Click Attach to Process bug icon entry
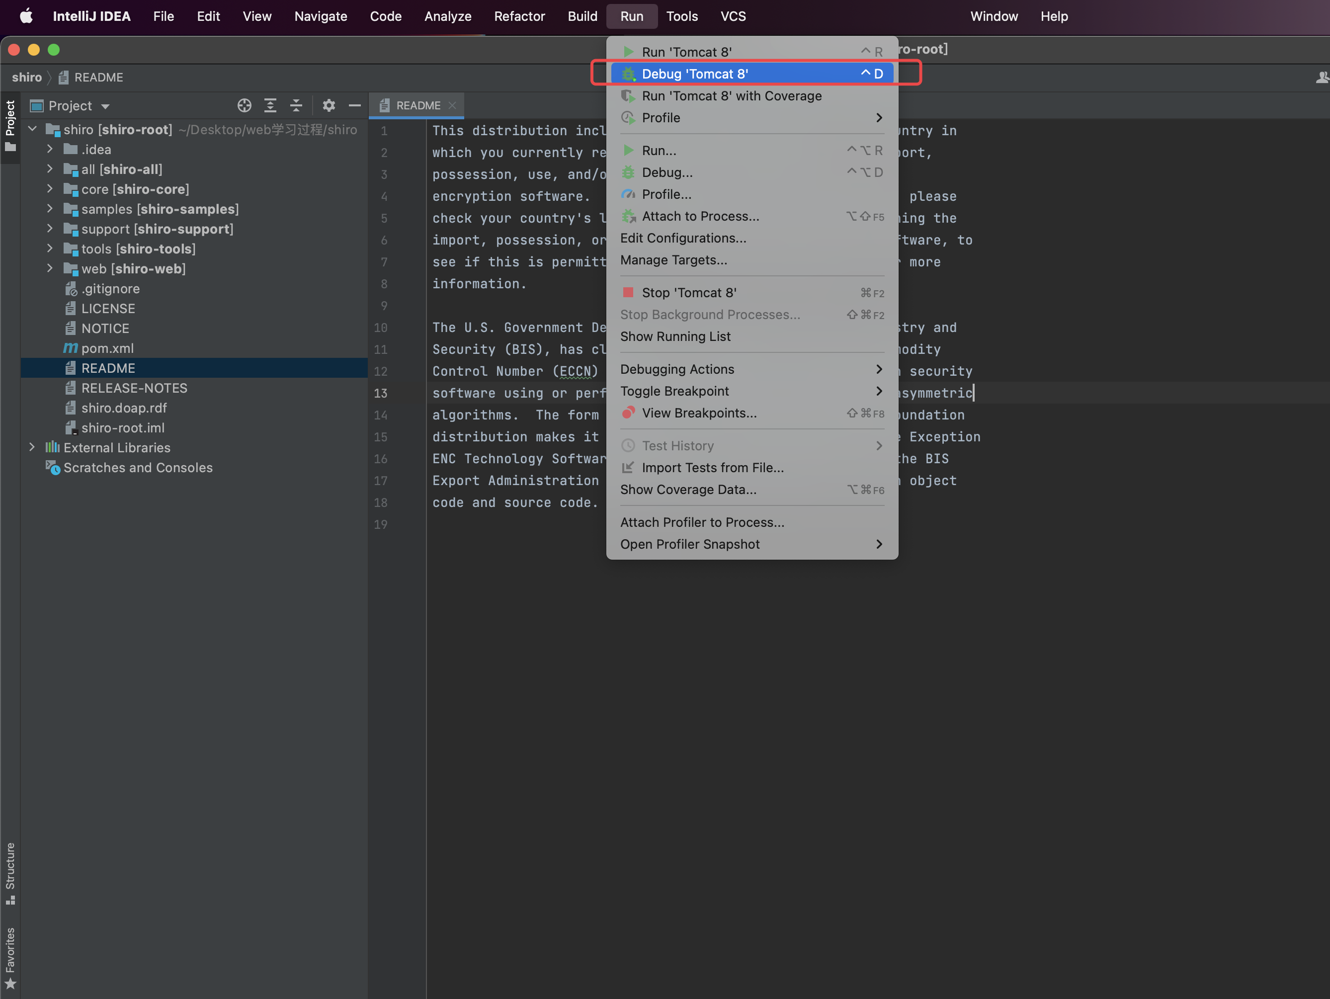 tap(700, 217)
